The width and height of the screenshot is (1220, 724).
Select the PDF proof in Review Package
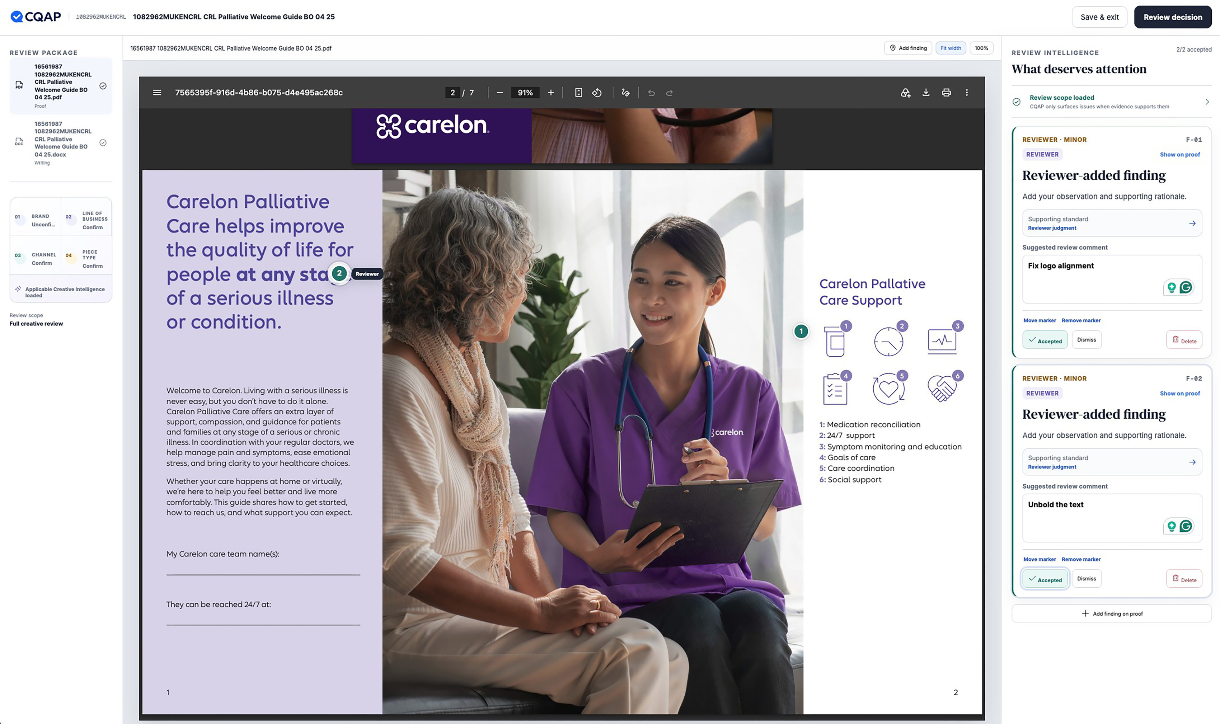tap(61, 86)
